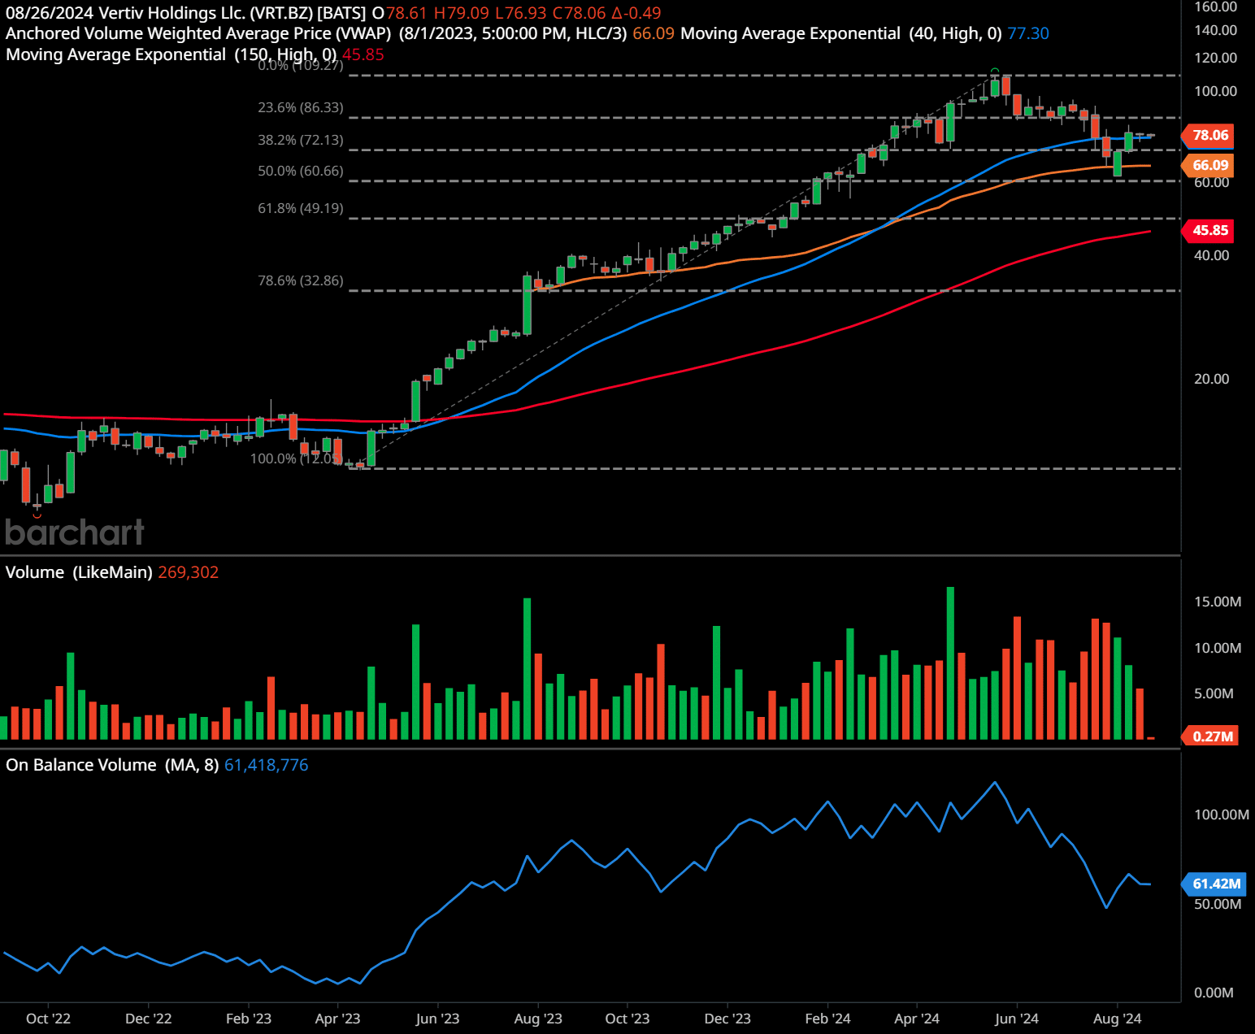This screenshot has width=1255, height=1034.
Task: Click the 100.00 price axis label
Action: [1215, 91]
